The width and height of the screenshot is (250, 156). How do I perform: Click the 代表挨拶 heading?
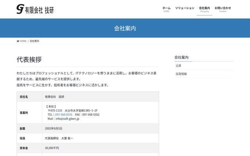[29, 60]
